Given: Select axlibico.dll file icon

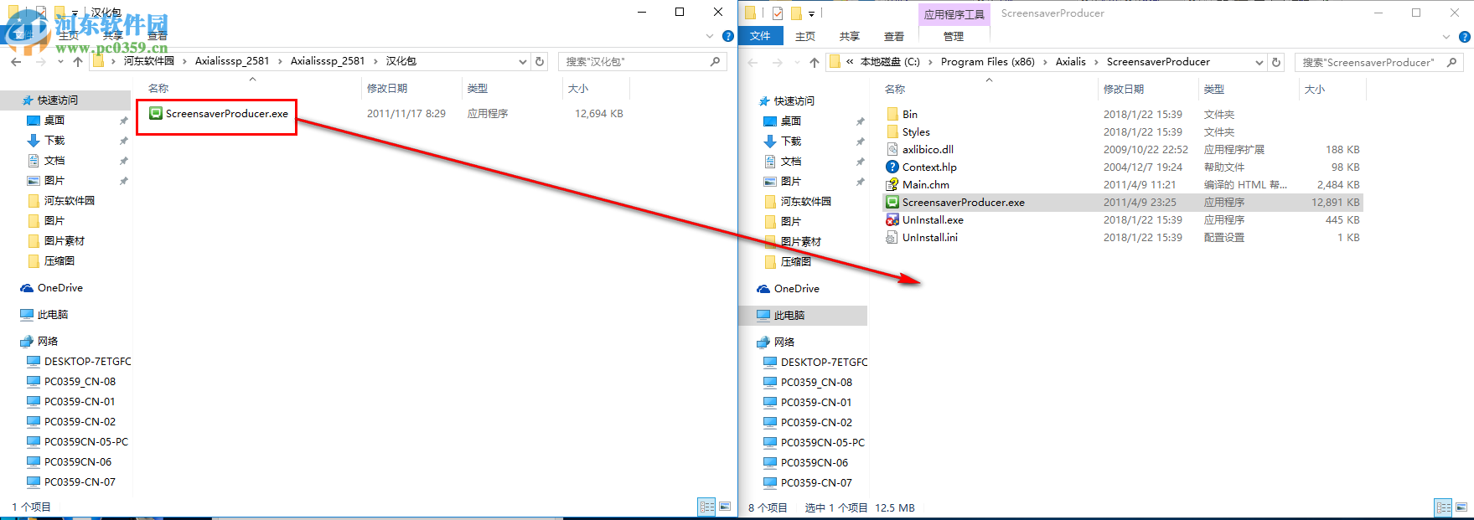Looking at the screenshot, I should [x=892, y=150].
